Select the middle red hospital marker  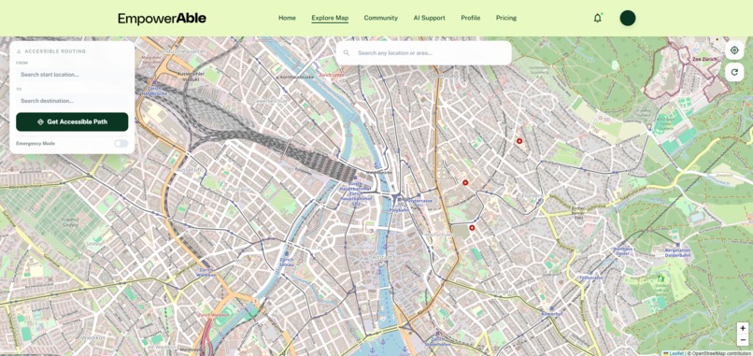(x=465, y=182)
